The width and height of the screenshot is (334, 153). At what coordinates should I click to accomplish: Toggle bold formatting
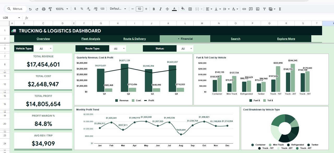[154, 9]
